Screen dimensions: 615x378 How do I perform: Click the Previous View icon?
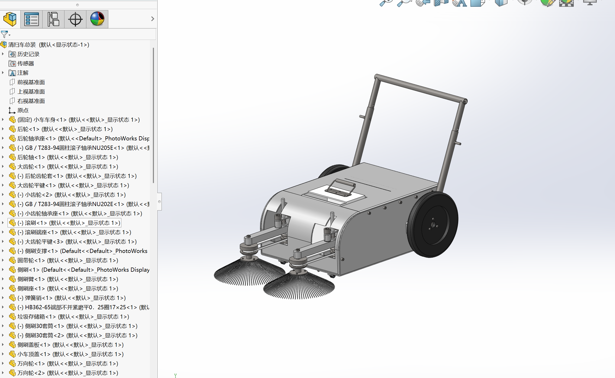(423, 3)
